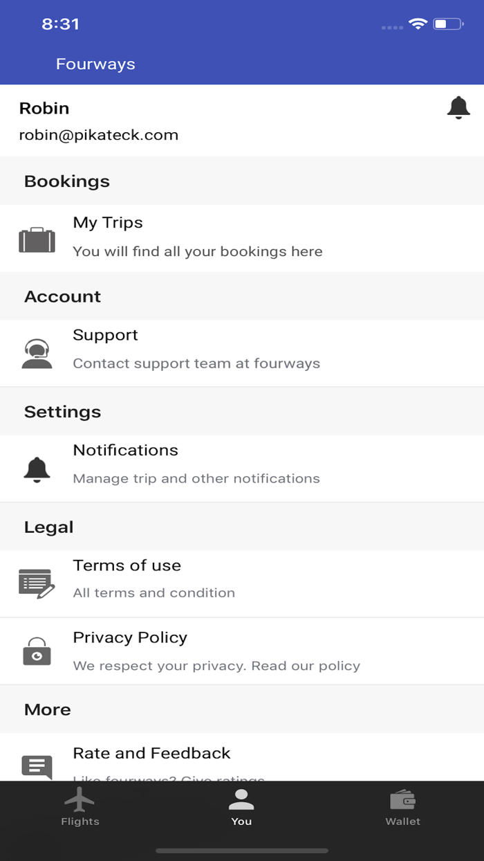The image size is (484, 861).
Task: Tap the bell icon in Settings section
Action: [37, 469]
